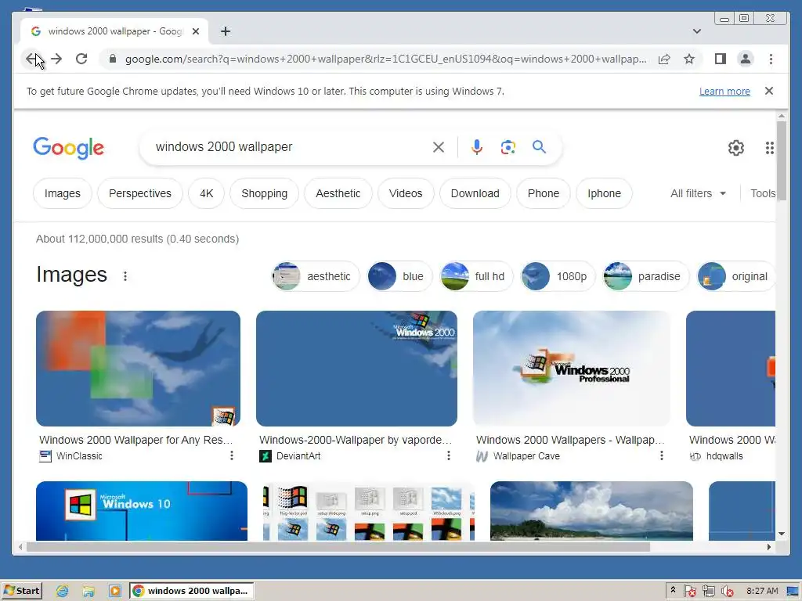Screen dimensions: 802x601
Task: Launch Windows Media Player from taskbar
Action: [x=115, y=592]
